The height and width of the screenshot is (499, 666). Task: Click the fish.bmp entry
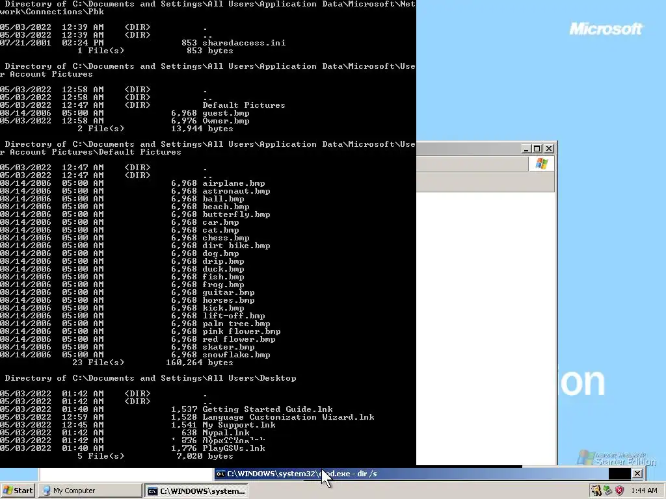(223, 277)
